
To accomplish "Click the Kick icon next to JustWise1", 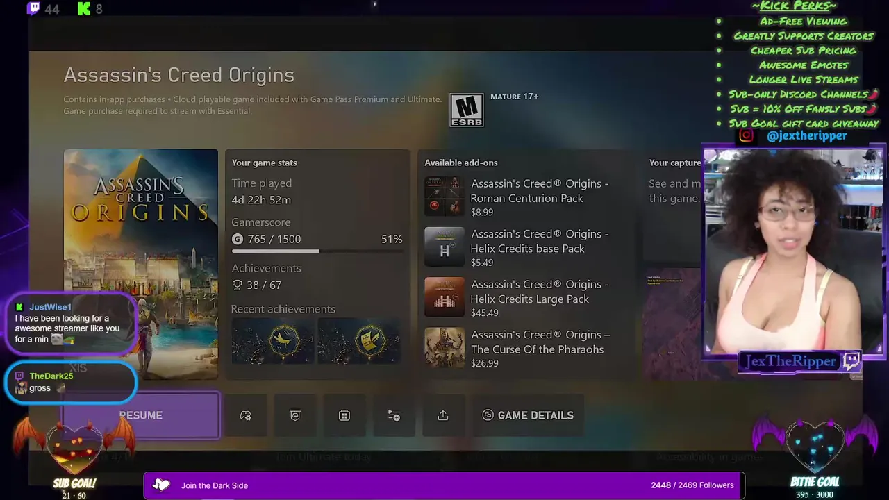I will [19, 307].
